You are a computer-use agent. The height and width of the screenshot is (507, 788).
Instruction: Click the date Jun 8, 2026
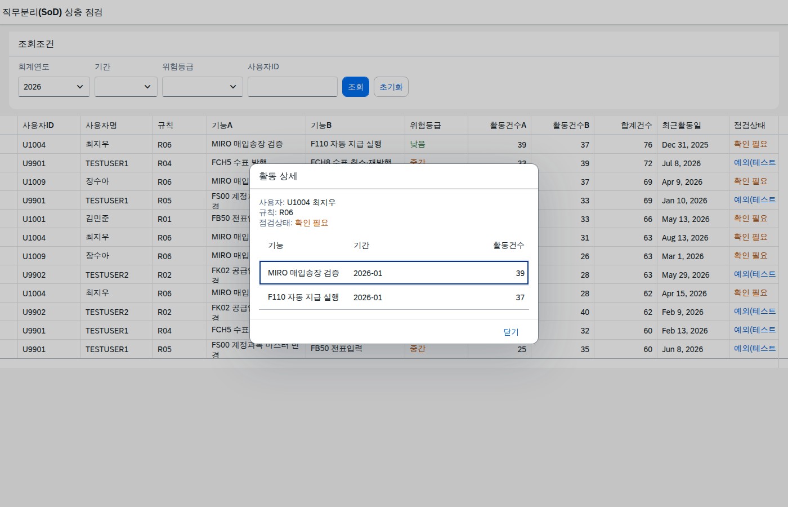[682, 349]
